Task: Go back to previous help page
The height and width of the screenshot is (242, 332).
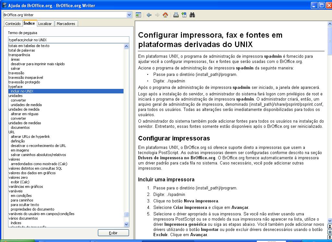Action: (x=149, y=15)
